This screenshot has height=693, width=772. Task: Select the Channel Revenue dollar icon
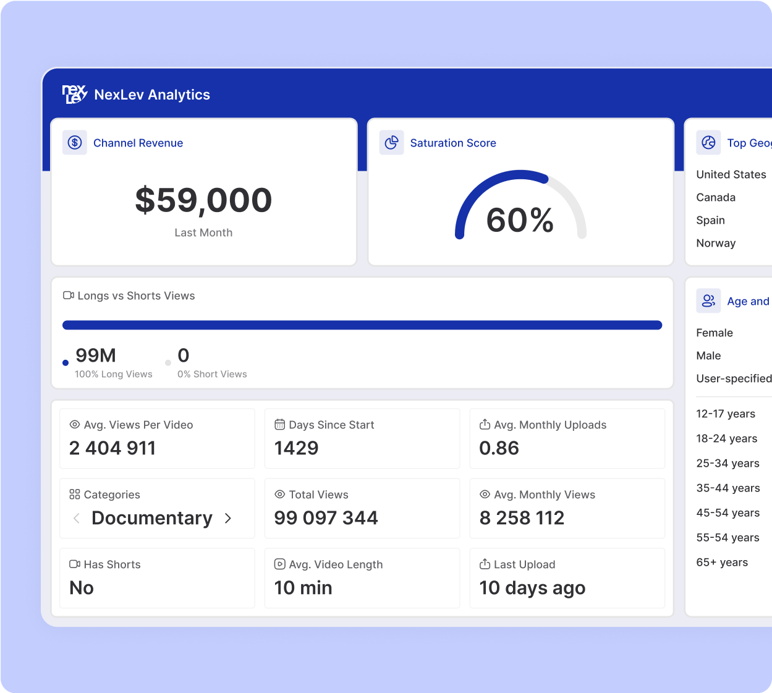coord(75,142)
